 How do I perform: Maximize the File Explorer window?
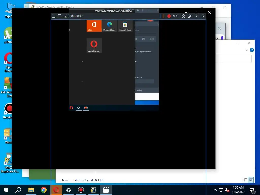(237, 43)
